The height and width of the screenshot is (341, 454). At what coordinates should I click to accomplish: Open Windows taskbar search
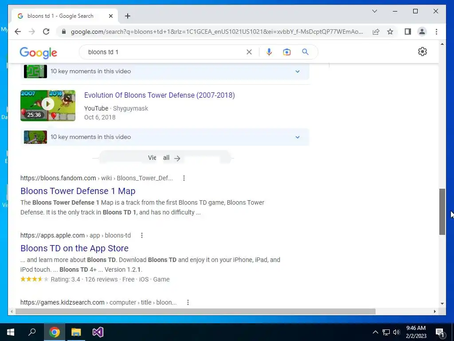pyautogui.click(x=32, y=332)
